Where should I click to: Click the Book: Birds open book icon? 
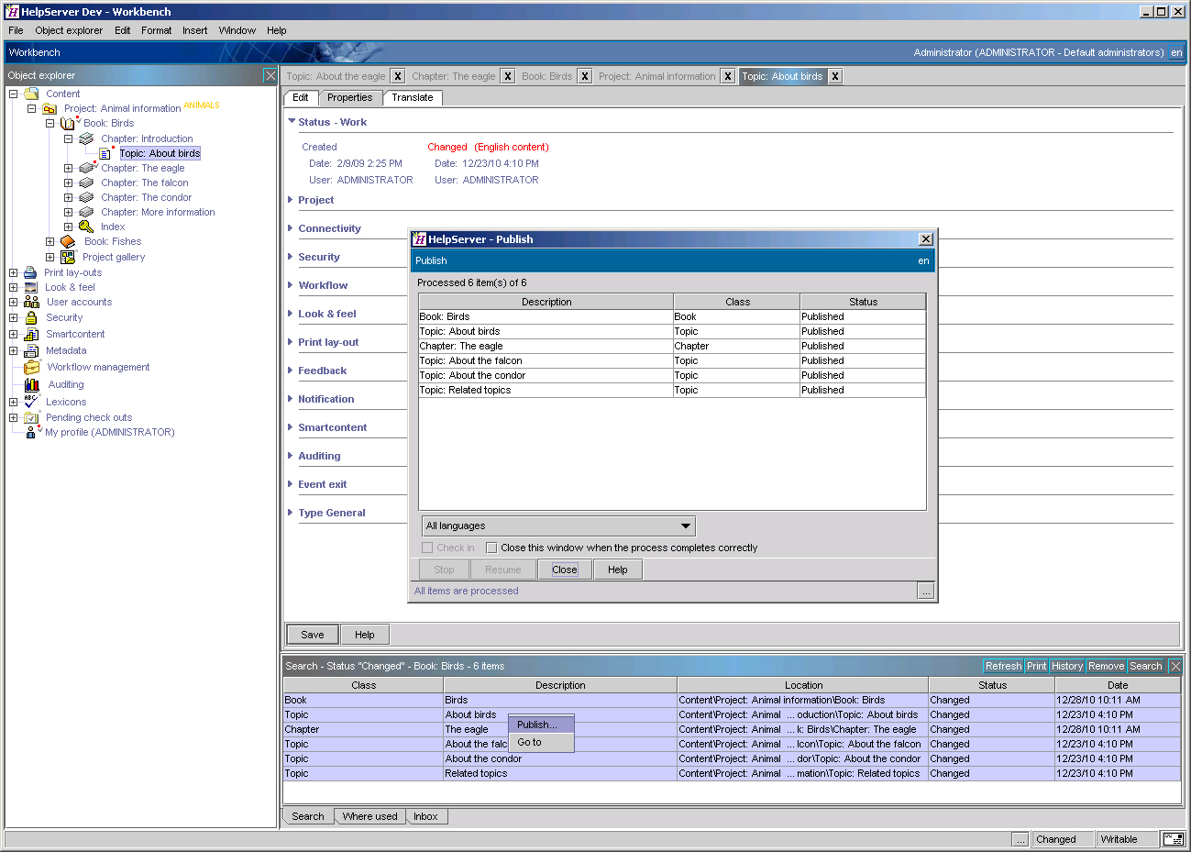[x=69, y=123]
